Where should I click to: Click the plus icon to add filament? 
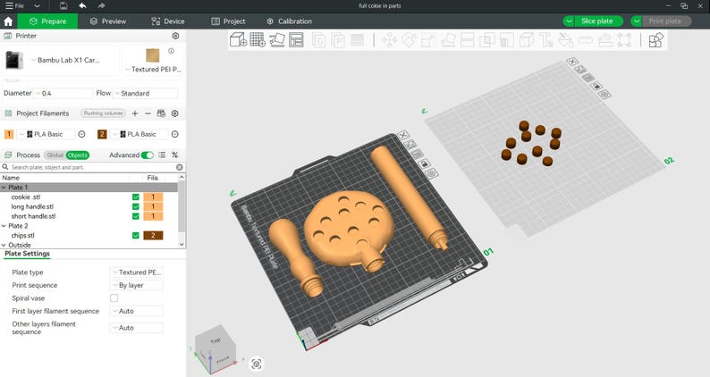(135, 113)
